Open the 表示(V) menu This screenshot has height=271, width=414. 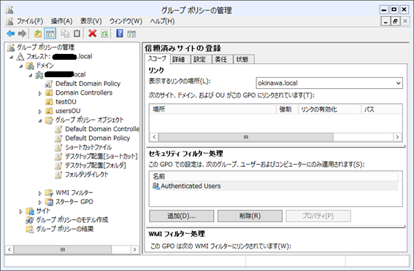[91, 21]
